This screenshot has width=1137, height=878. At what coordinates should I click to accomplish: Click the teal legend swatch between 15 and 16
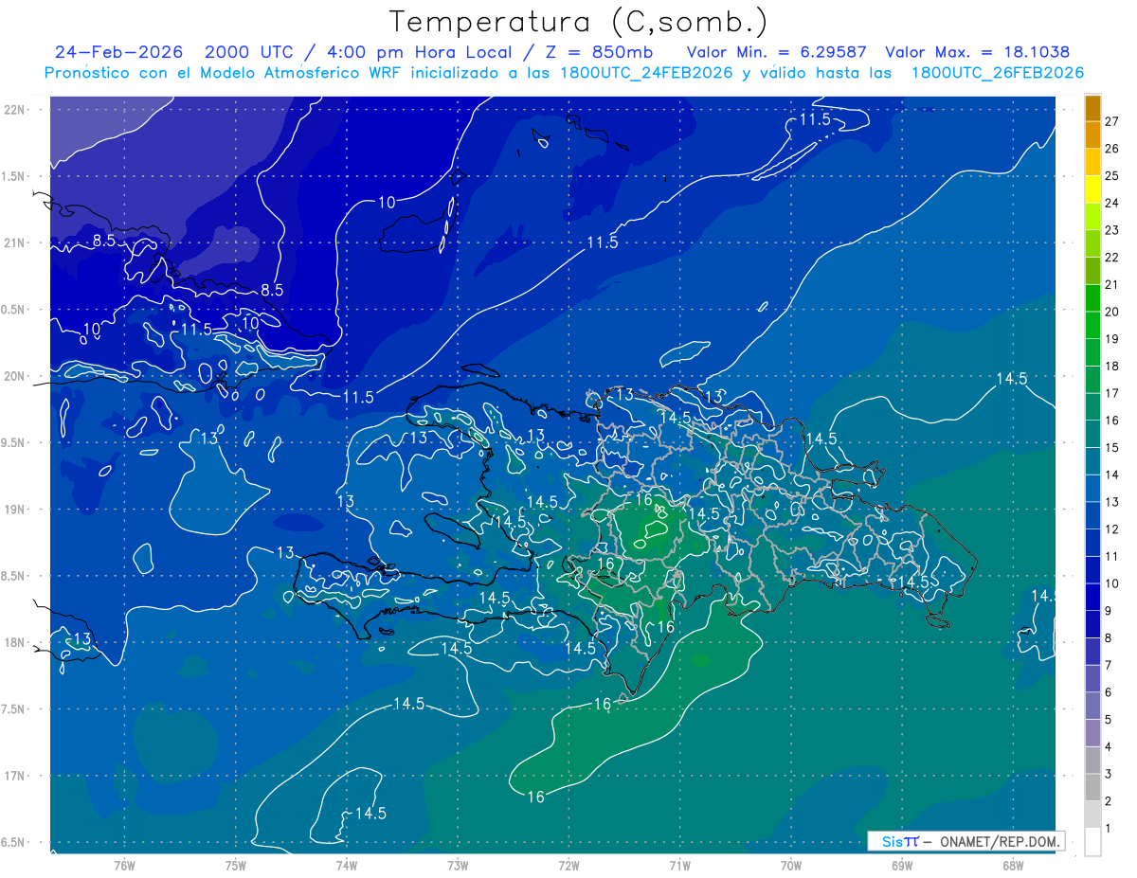point(1092,434)
